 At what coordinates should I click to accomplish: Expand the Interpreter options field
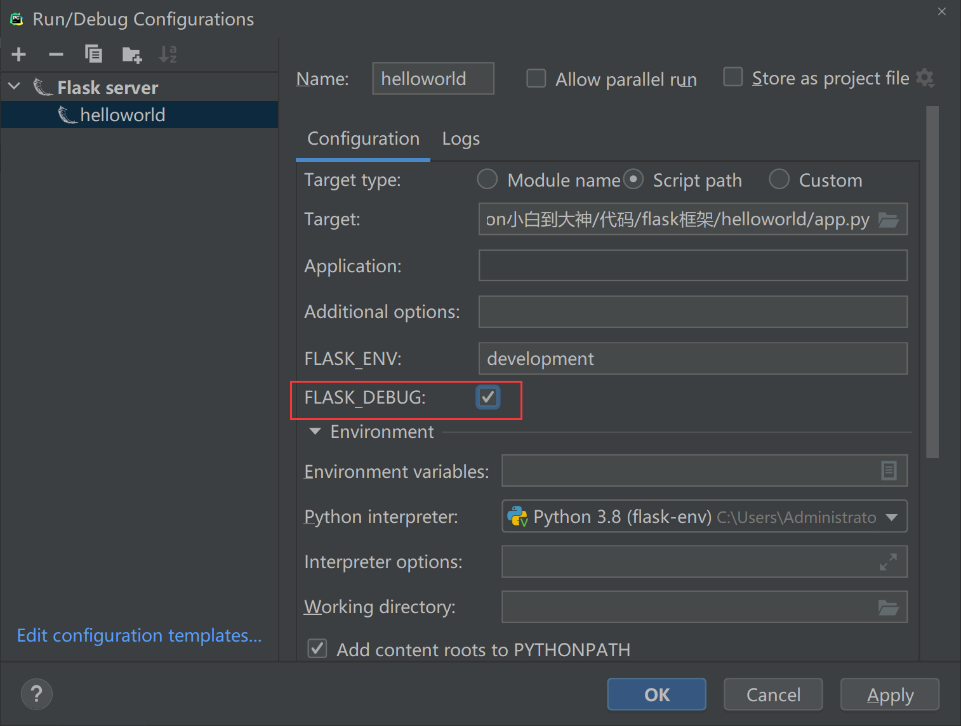888,562
